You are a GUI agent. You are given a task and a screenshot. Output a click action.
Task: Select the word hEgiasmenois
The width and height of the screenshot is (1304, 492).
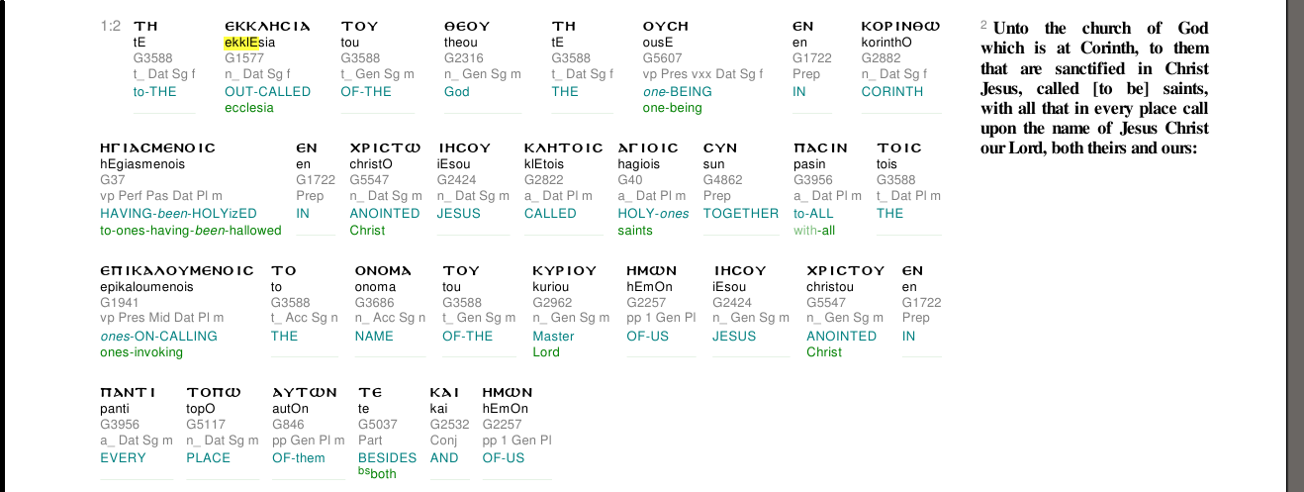coord(142,164)
